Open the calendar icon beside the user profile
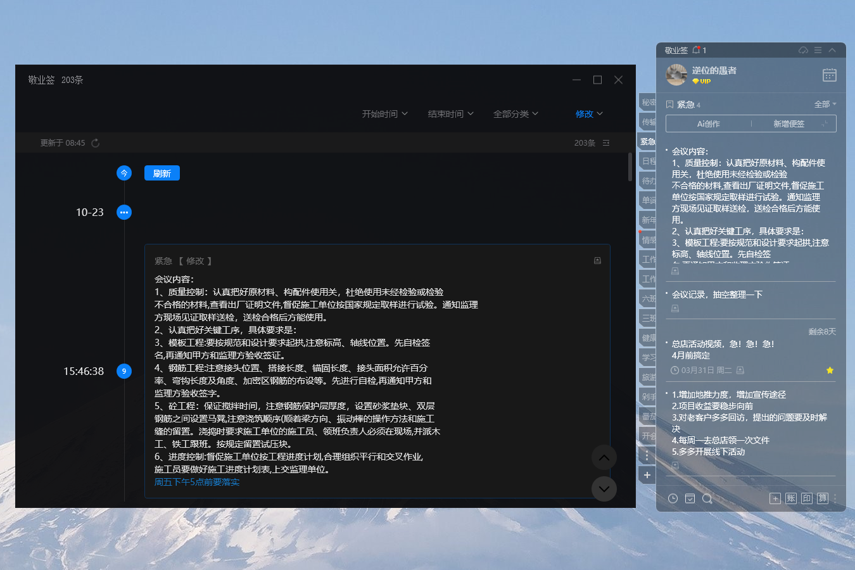Image resolution: width=855 pixels, height=570 pixels. [829, 75]
